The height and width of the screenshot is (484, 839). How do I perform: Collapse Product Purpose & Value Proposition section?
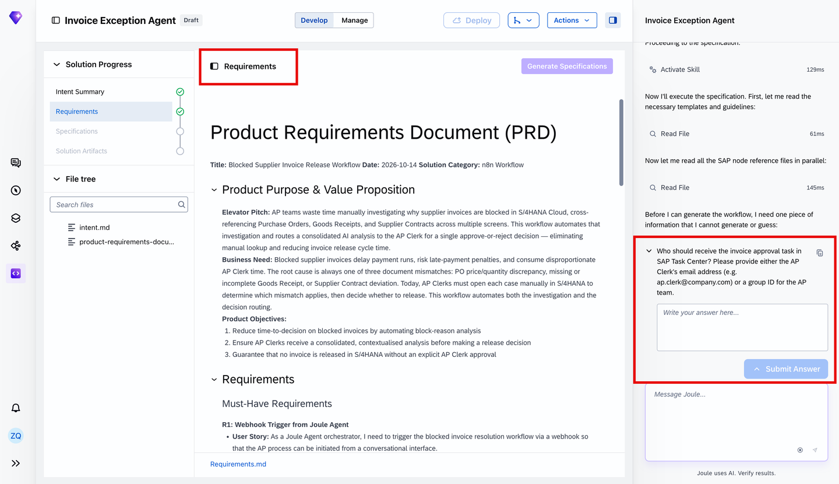coord(214,190)
